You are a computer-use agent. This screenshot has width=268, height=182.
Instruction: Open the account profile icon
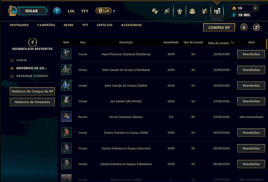pyautogui.click(x=257, y=27)
